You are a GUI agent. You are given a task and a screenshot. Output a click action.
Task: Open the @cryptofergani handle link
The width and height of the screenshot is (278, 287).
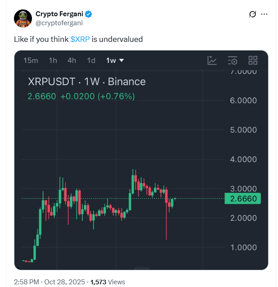click(x=59, y=23)
